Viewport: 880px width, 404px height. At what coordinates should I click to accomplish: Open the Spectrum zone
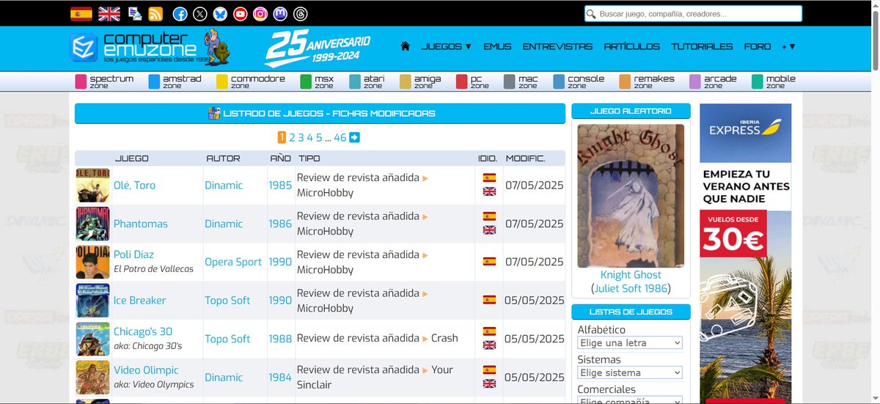(x=105, y=81)
